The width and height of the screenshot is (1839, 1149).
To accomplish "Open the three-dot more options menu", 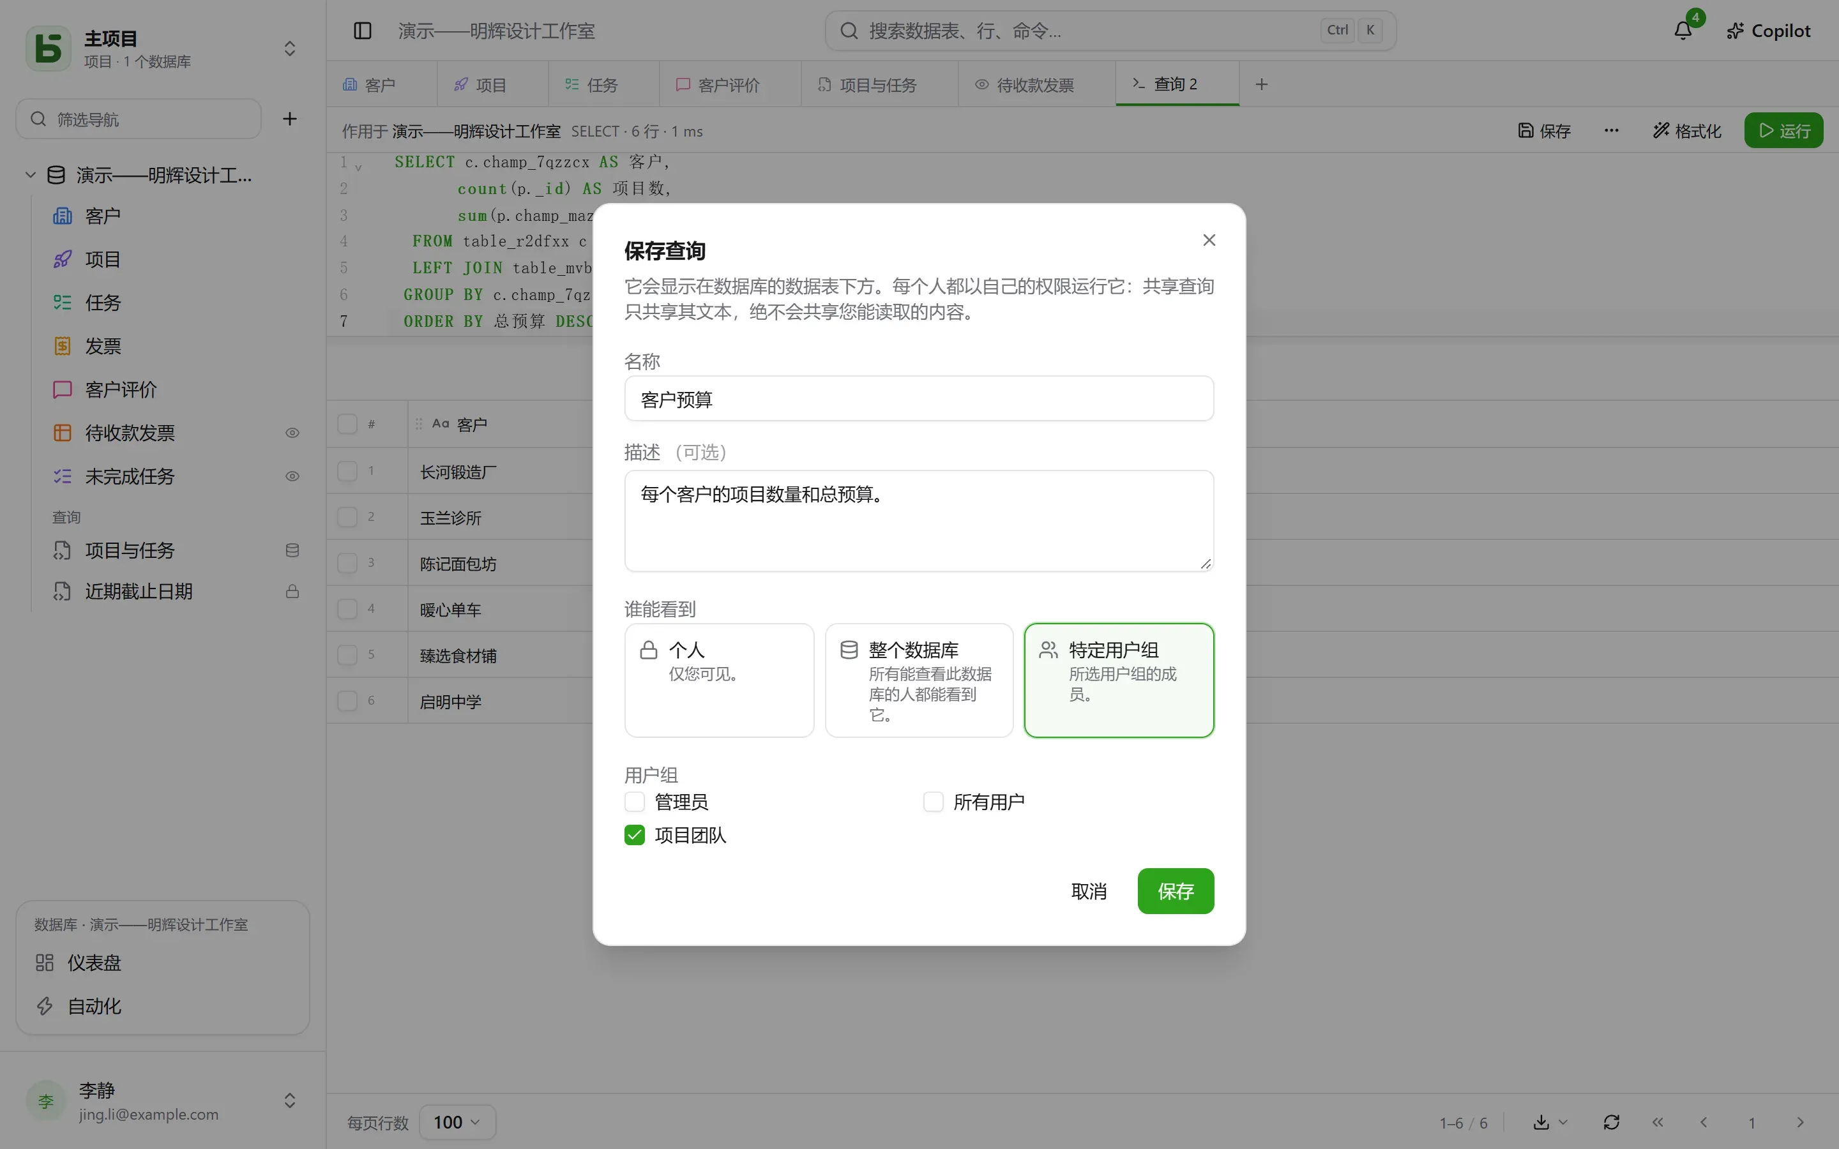I will pos(1611,131).
